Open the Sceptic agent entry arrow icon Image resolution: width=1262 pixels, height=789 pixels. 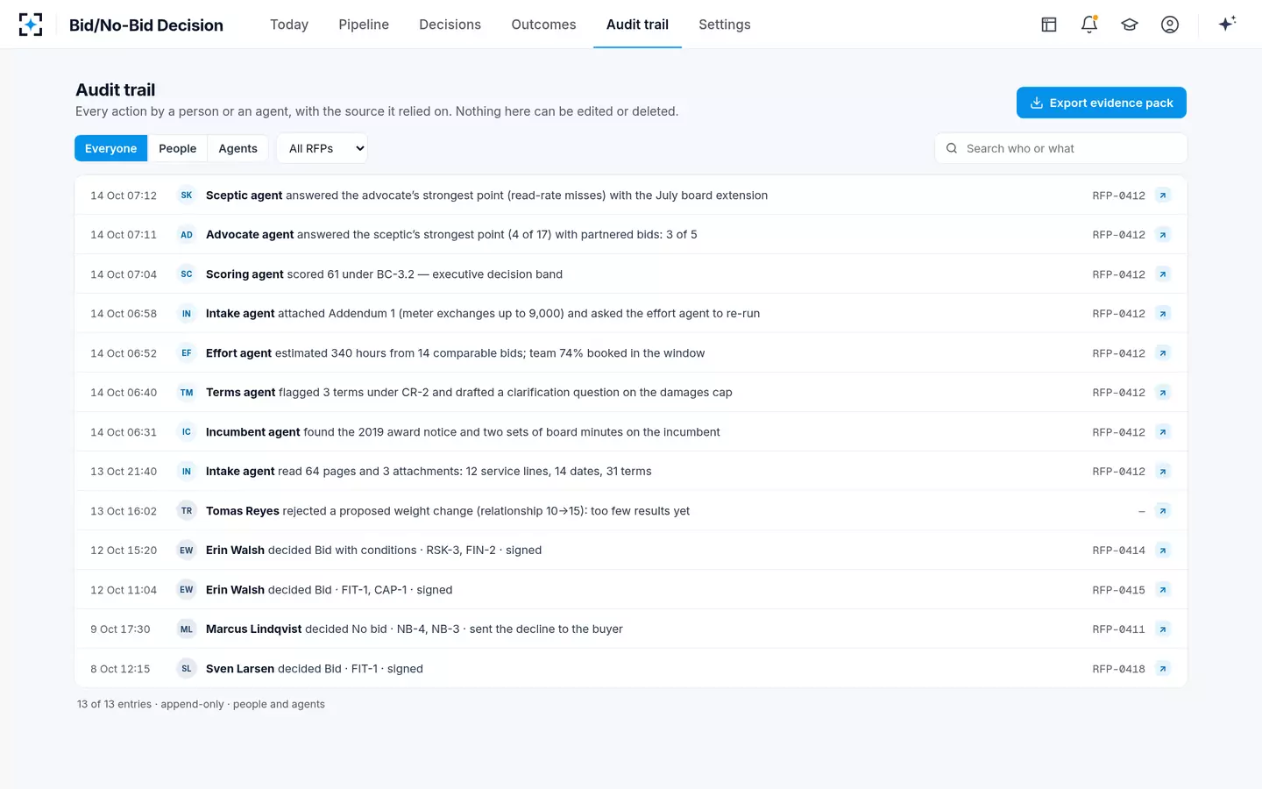(1163, 195)
